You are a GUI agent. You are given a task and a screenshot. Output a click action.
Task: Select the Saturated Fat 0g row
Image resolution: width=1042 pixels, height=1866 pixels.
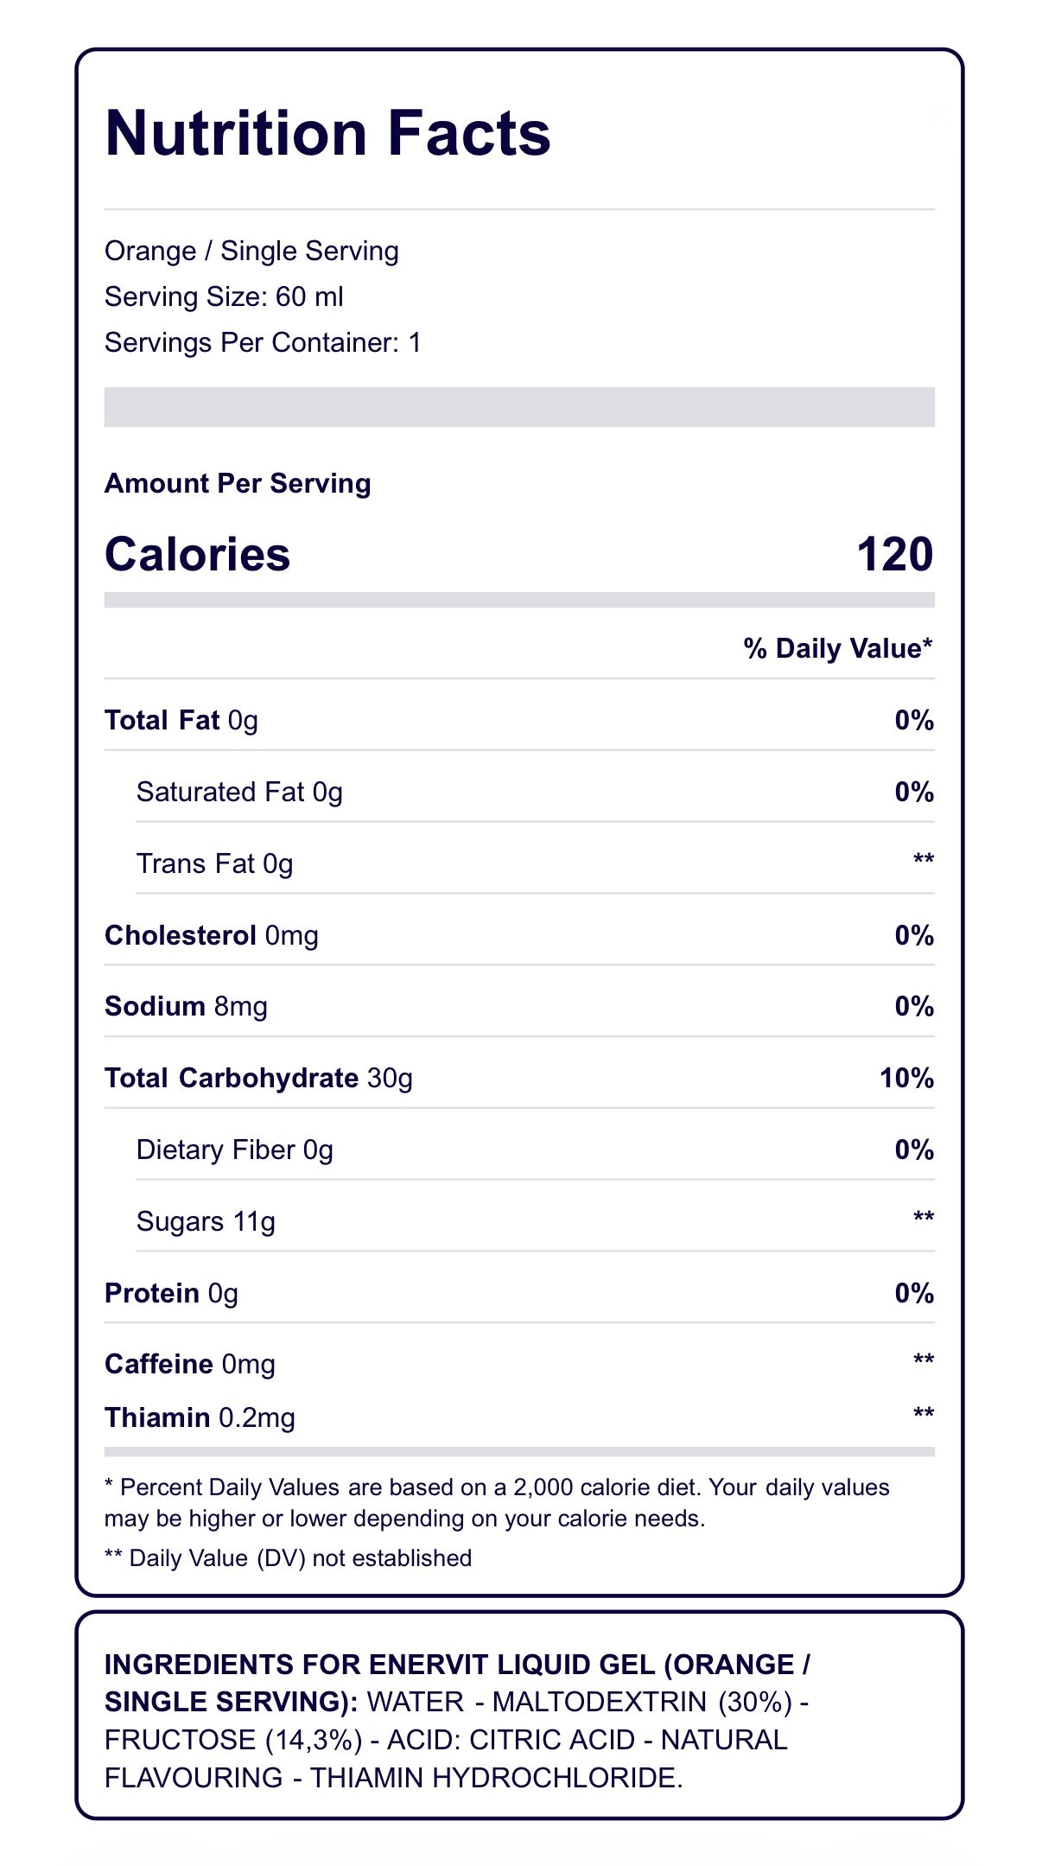(535, 792)
